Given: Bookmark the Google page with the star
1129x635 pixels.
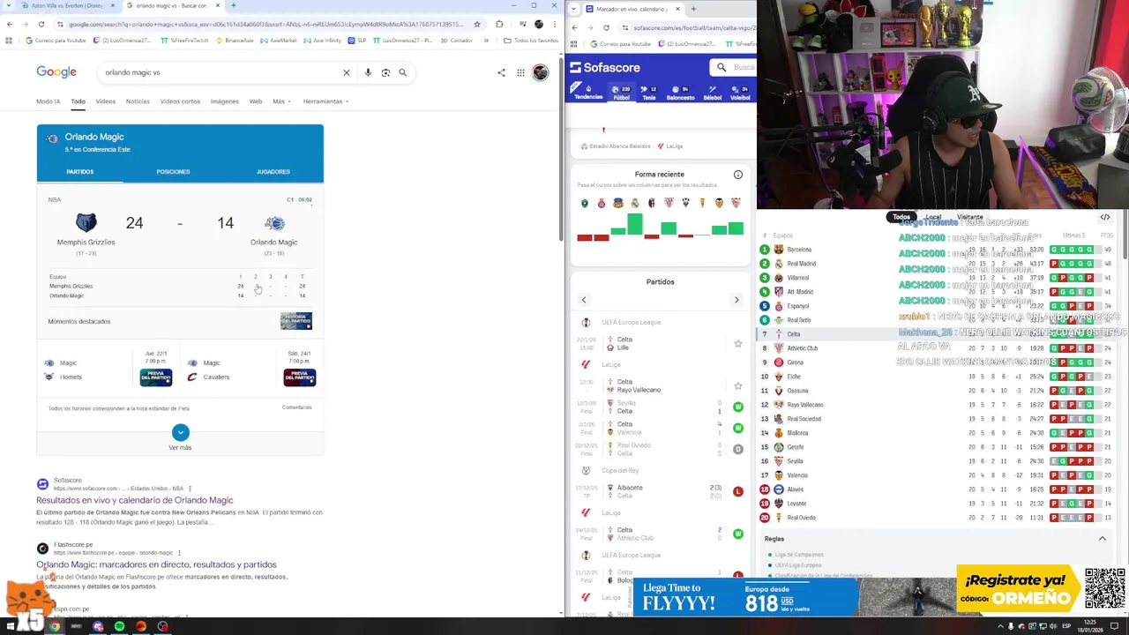Looking at the screenshot, I should tap(477, 24).
